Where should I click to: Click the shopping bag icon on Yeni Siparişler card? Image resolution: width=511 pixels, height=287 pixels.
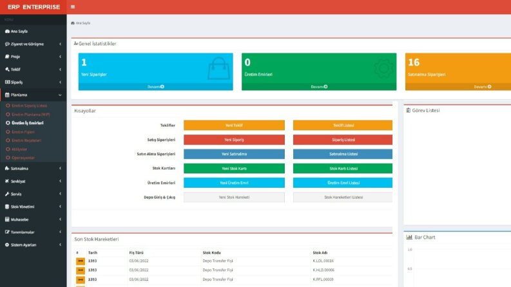218,68
